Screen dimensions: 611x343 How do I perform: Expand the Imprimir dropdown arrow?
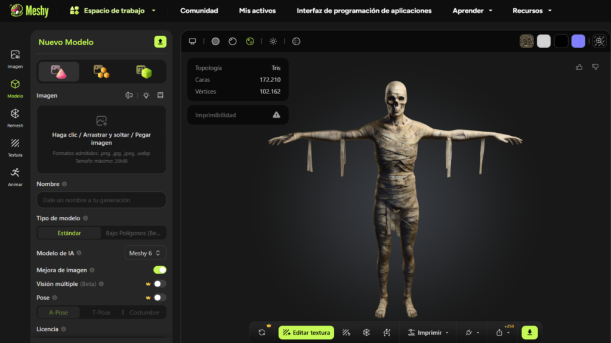447,333
